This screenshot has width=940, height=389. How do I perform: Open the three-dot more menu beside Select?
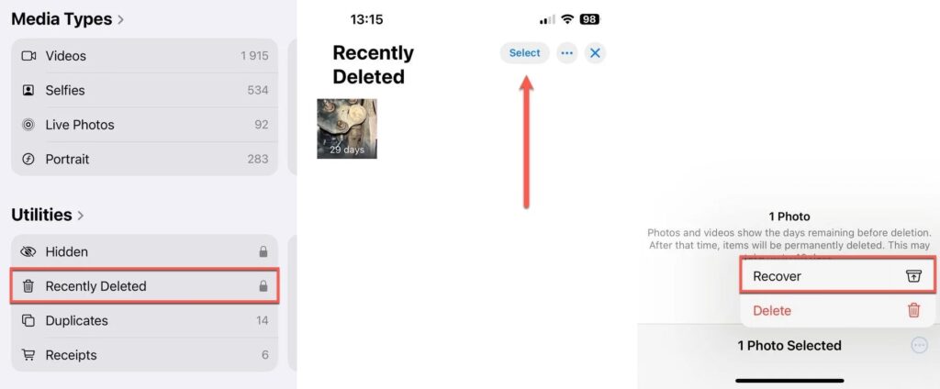pyautogui.click(x=567, y=52)
